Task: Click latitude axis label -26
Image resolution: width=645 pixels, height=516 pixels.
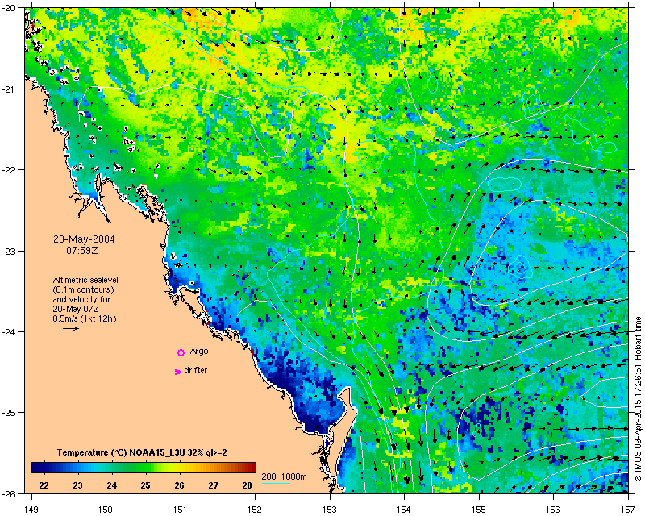Action: [x=9, y=493]
